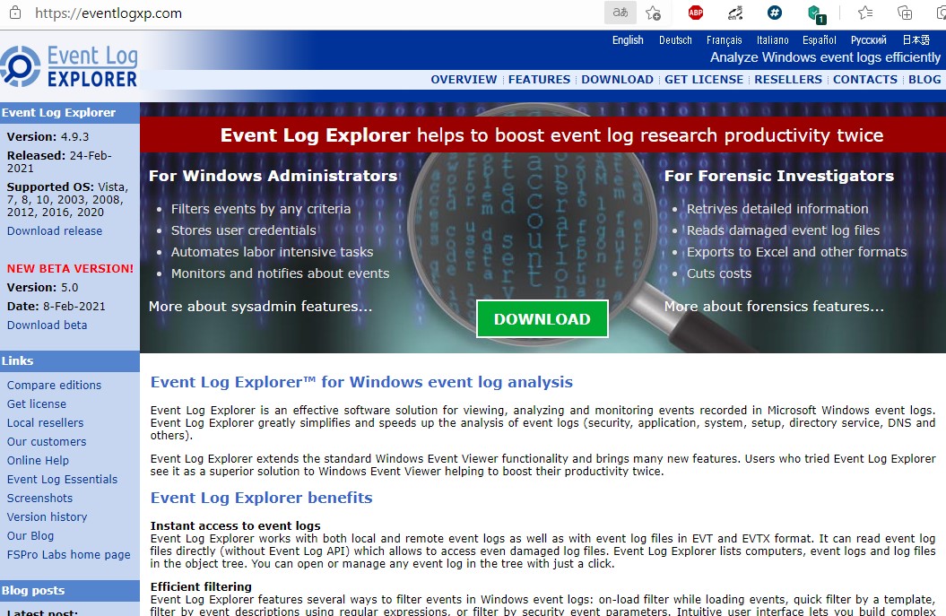Open Get license sidebar link
This screenshot has height=616, width=946.
[x=36, y=404]
